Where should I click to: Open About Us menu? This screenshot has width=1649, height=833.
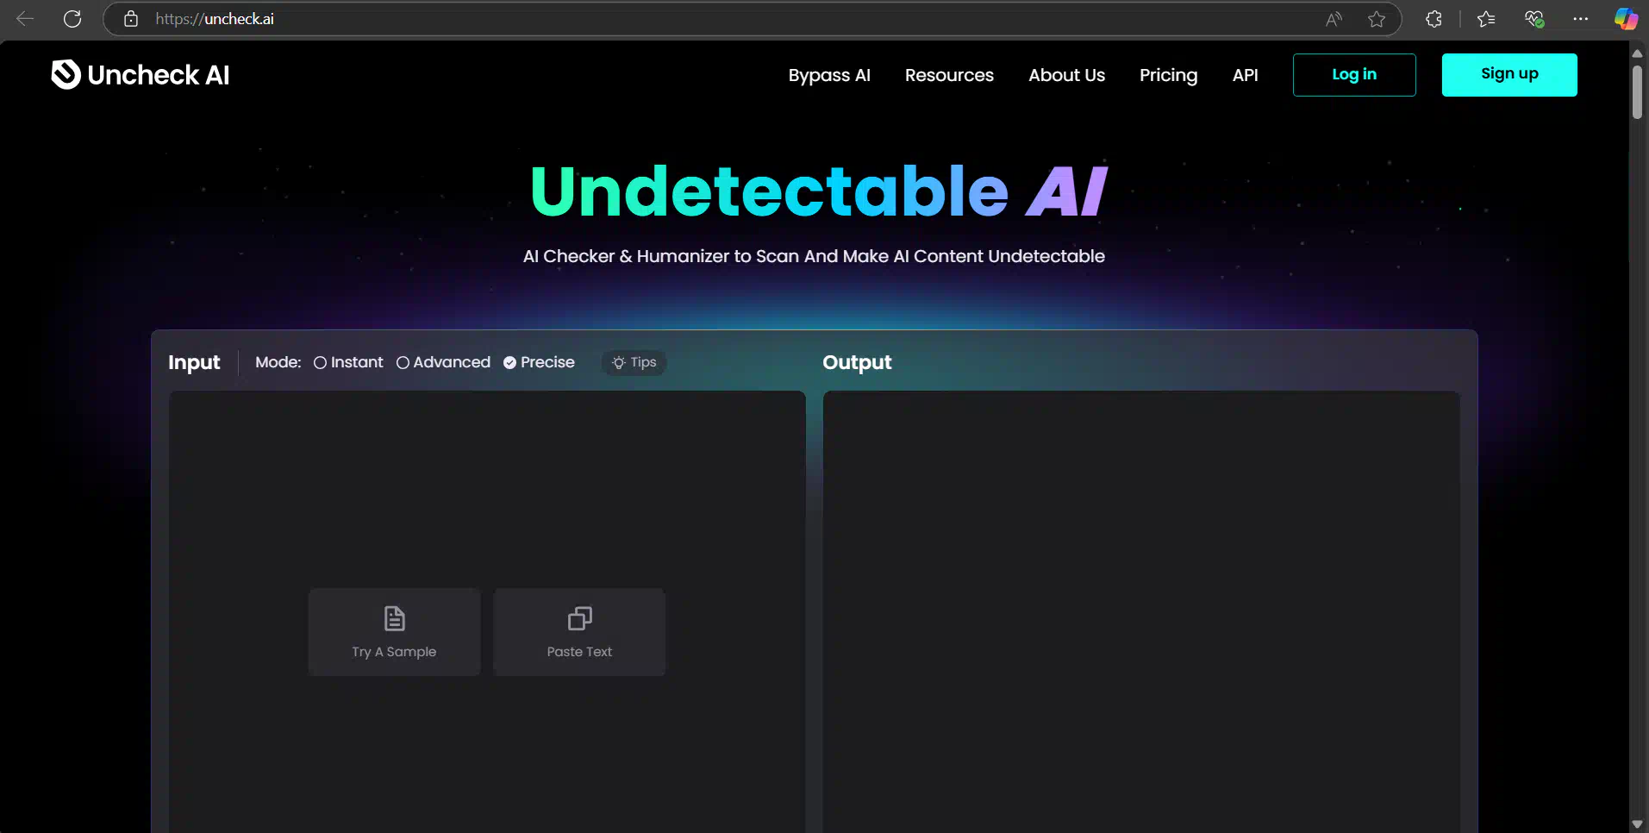point(1066,75)
